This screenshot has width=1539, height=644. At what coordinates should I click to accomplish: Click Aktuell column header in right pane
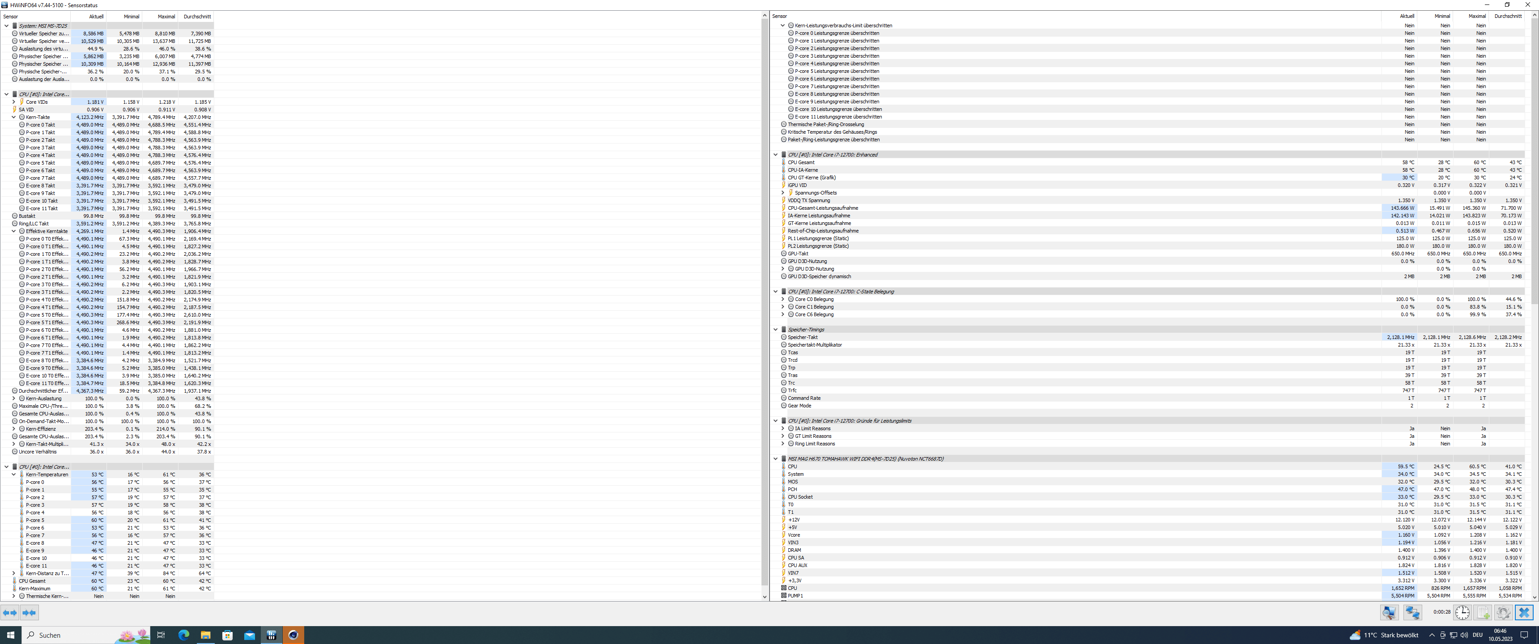[1399, 16]
